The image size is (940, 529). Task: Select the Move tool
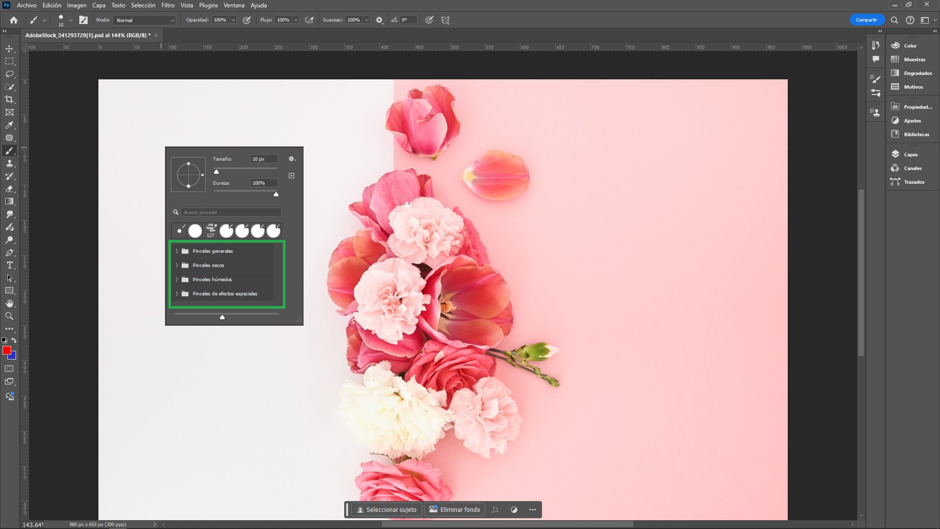9,48
